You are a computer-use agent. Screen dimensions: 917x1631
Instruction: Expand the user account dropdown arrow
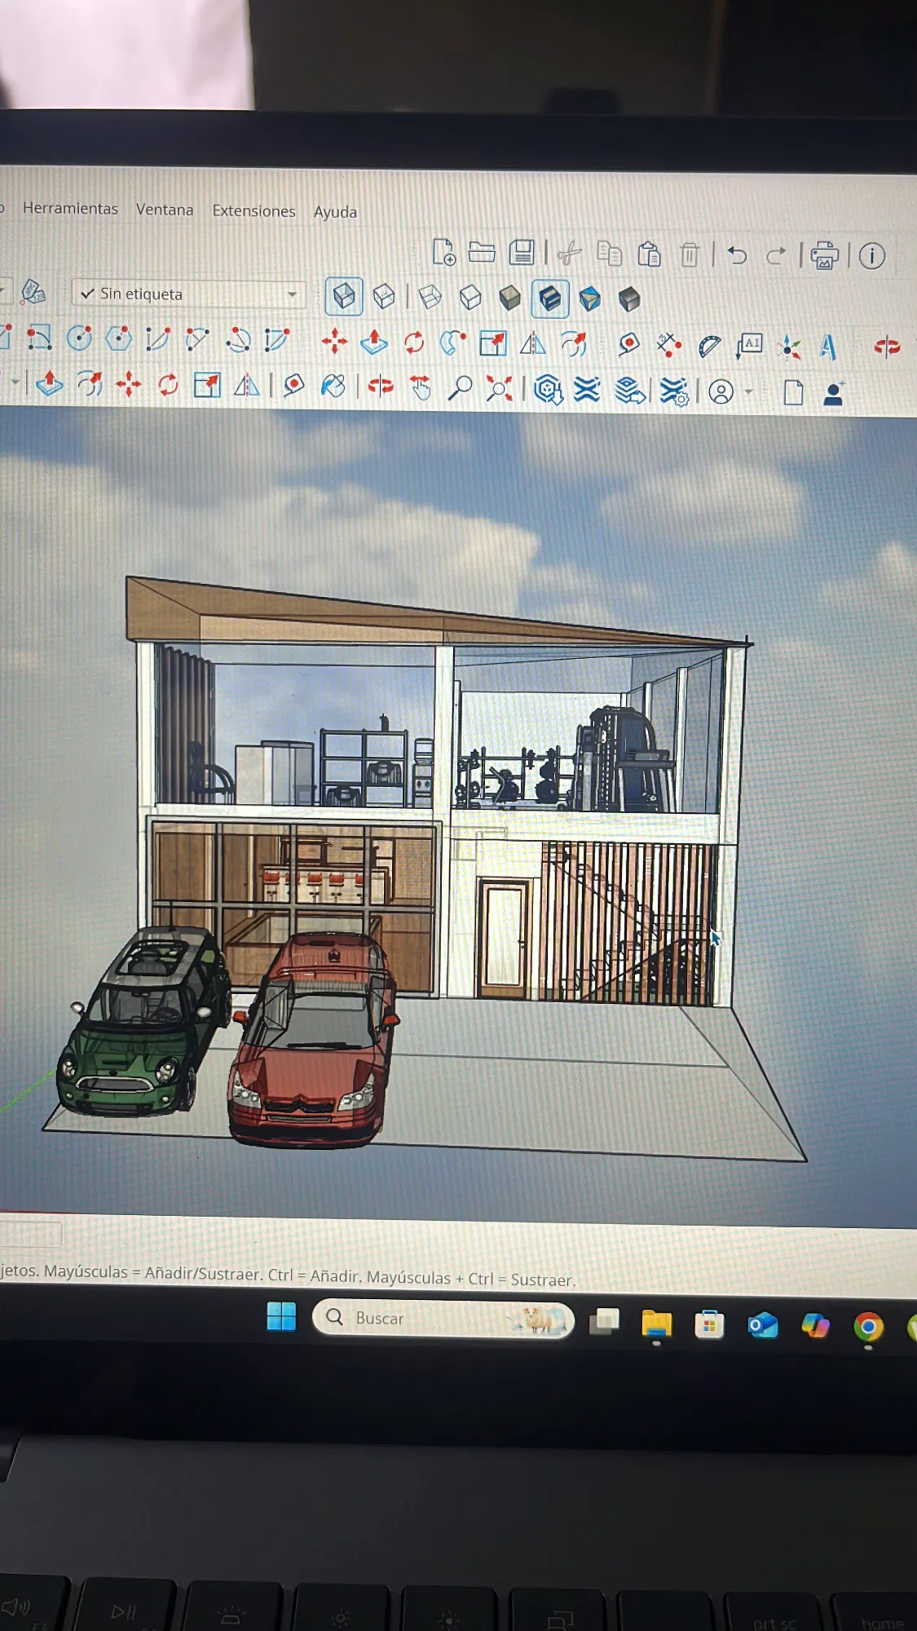pyautogui.click(x=748, y=392)
